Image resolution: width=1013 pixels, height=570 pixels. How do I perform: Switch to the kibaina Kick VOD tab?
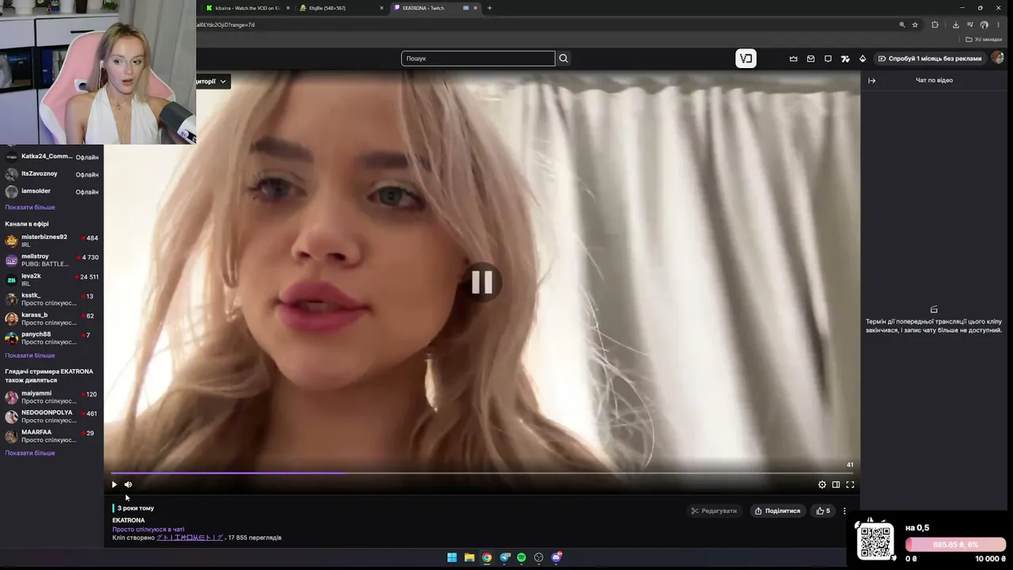248,8
